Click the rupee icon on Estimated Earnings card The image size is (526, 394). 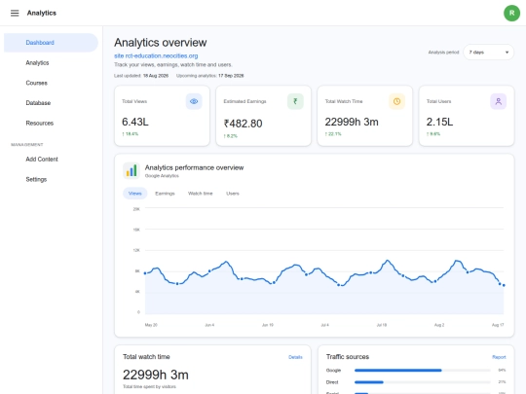tap(295, 101)
